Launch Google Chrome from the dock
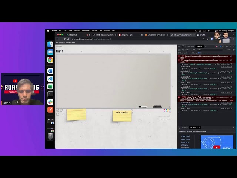 [x=50, y=60]
